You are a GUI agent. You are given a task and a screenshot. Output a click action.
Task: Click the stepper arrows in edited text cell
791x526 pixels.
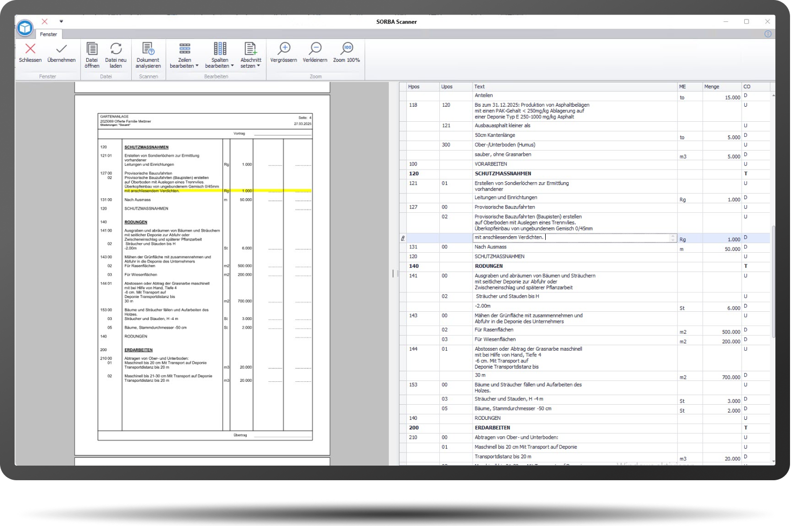coord(673,238)
